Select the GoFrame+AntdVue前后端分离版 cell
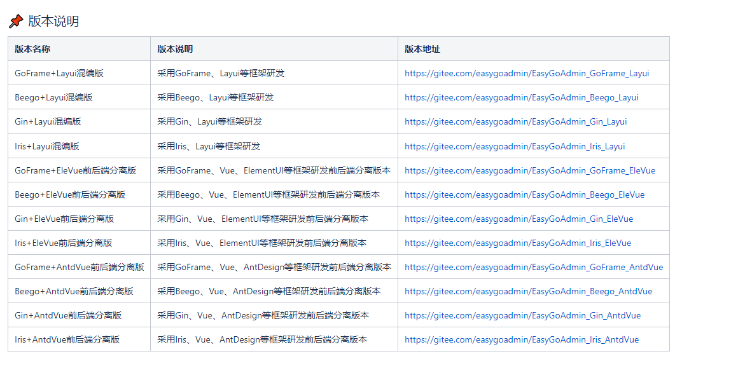Screen dimensions: 731x368 [x=80, y=268]
